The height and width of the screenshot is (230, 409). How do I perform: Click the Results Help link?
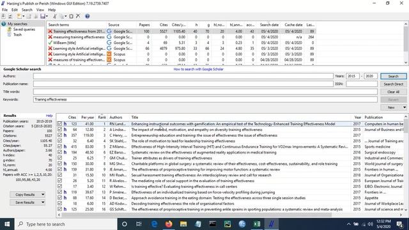coord(49,116)
